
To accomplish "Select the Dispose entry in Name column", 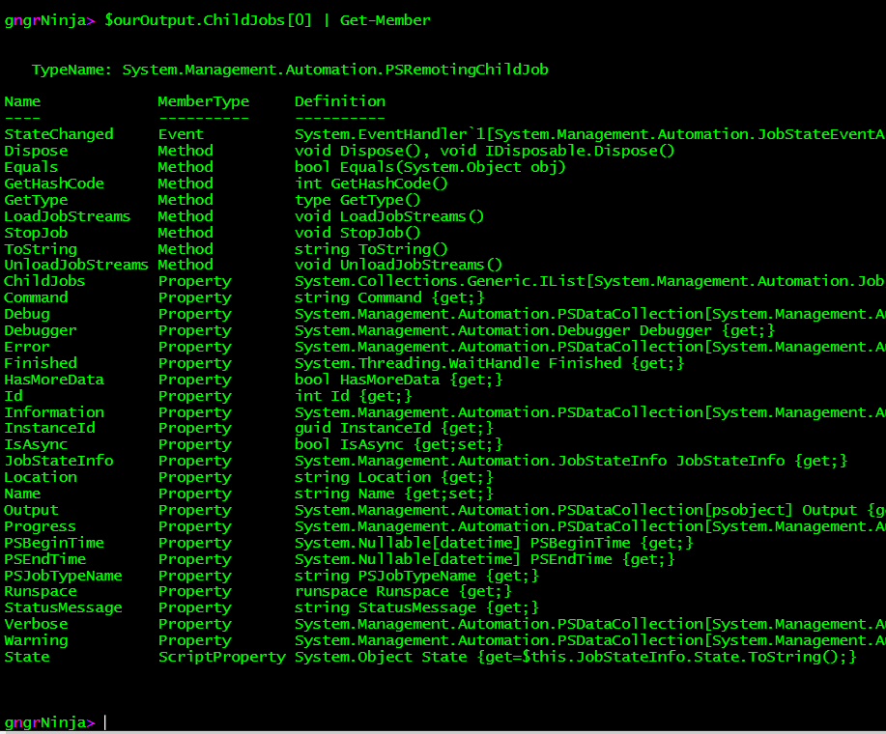I will tap(36, 151).
